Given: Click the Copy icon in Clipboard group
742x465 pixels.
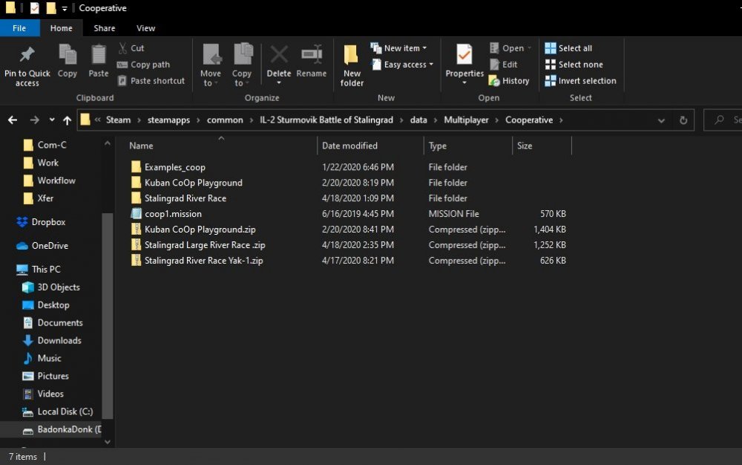Looking at the screenshot, I should pos(68,56).
